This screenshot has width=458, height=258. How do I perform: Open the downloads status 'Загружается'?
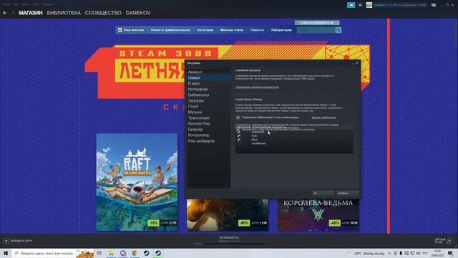(x=229, y=238)
